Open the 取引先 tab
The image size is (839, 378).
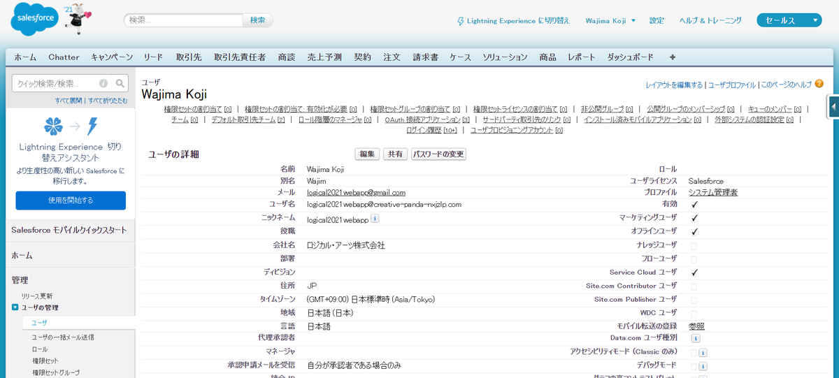click(189, 57)
